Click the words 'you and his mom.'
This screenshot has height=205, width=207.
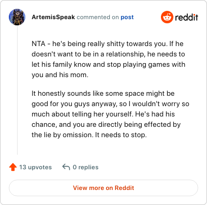[x=60, y=75]
